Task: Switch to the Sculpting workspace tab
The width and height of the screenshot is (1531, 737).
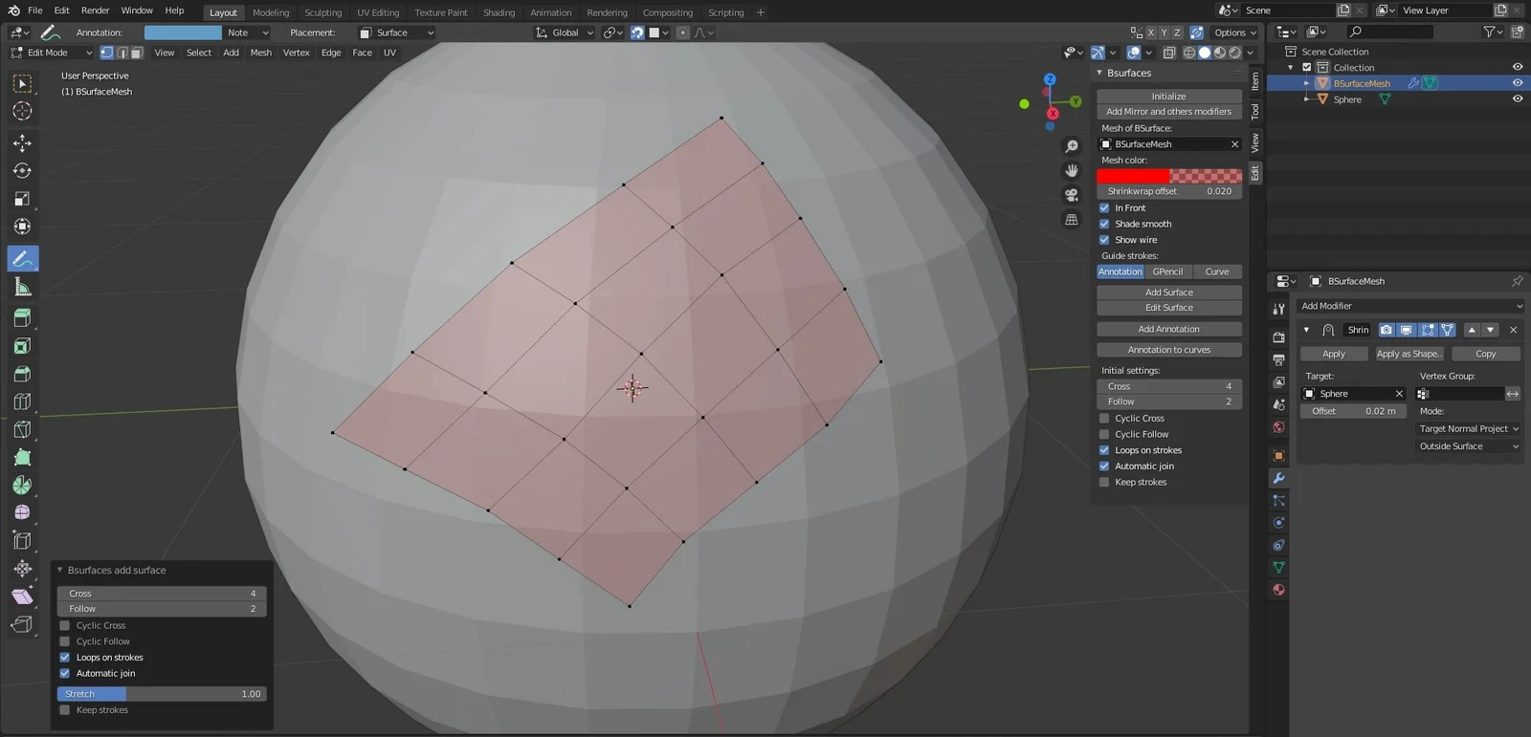Action: [x=322, y=12]
